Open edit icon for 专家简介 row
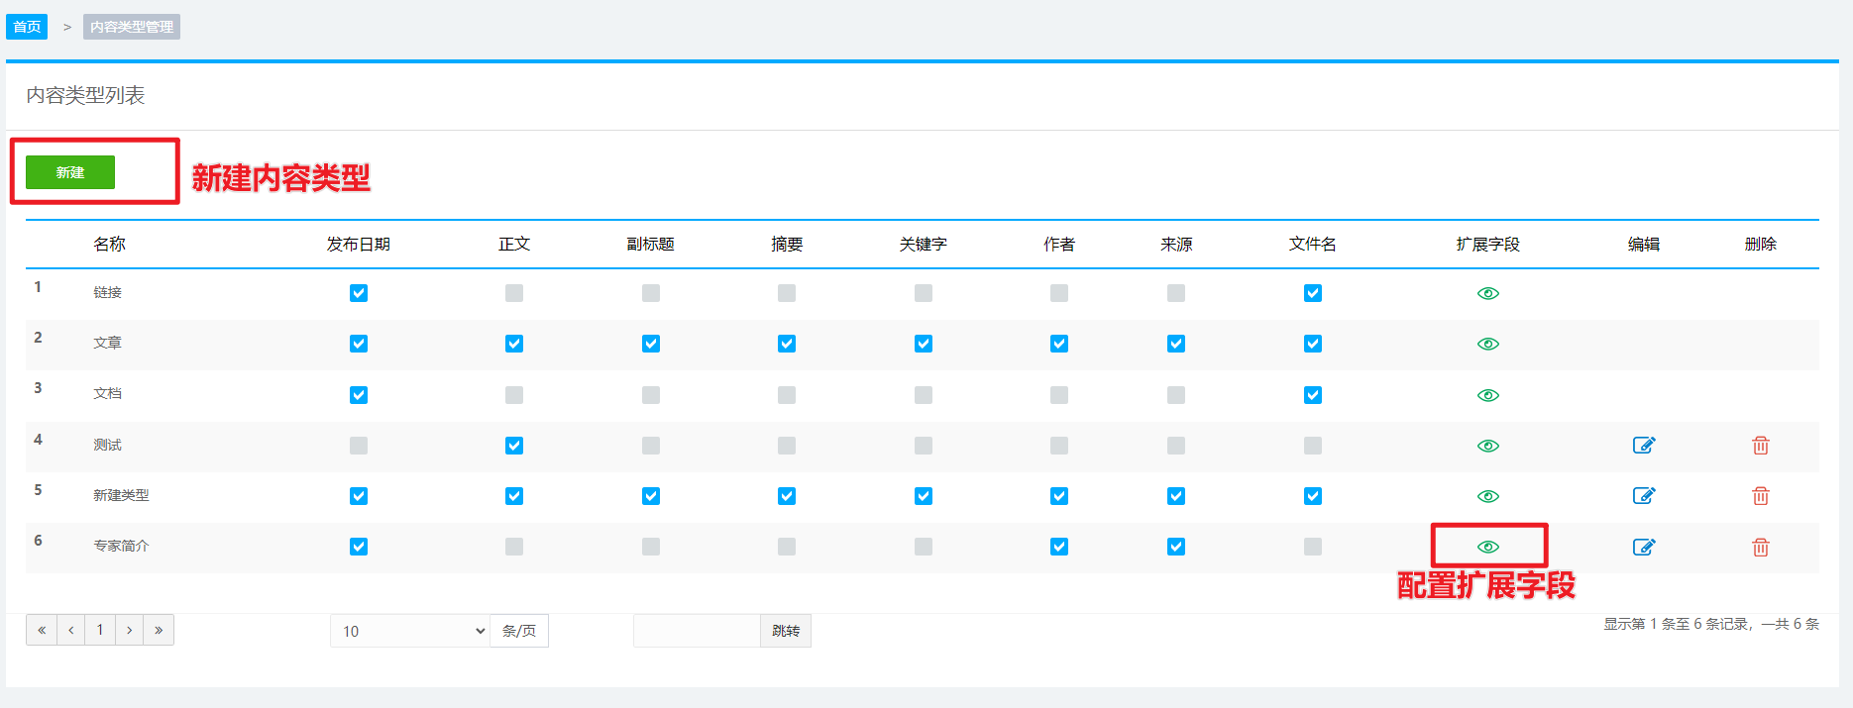This screenshot has width=1853, height=708. tap(1643, 547)
